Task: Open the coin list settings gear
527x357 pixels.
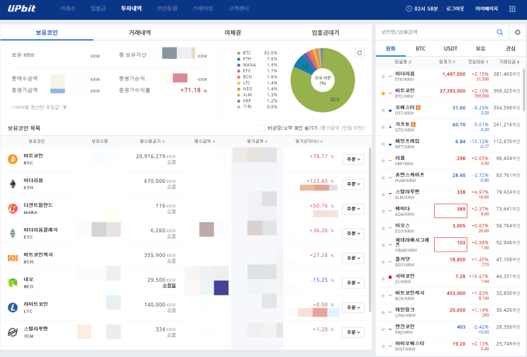Action: click(518, 32)
